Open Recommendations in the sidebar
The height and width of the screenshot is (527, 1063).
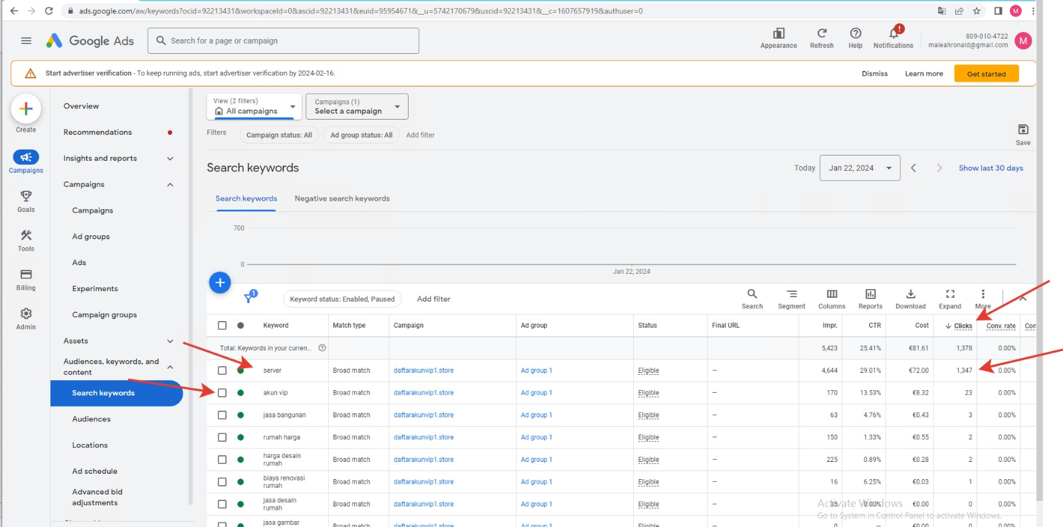[x=98, y=132]
